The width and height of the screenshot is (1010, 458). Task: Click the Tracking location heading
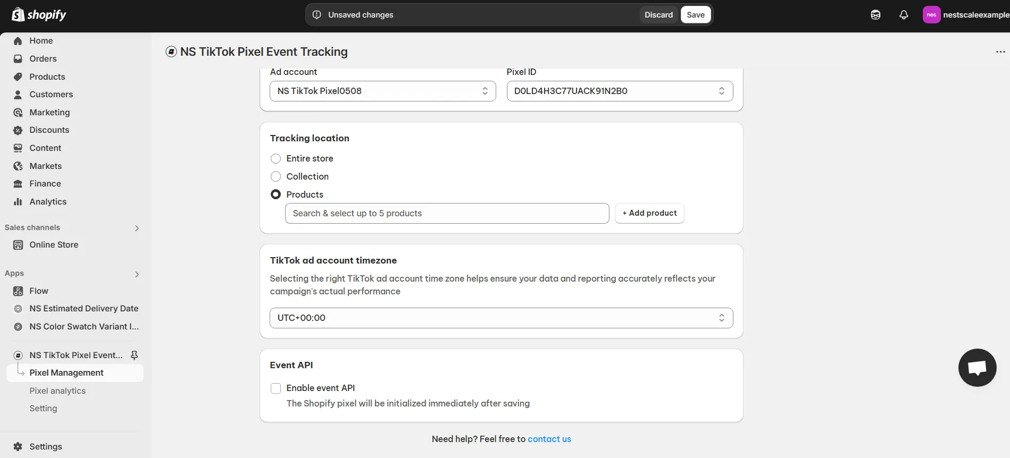point(310,138)
